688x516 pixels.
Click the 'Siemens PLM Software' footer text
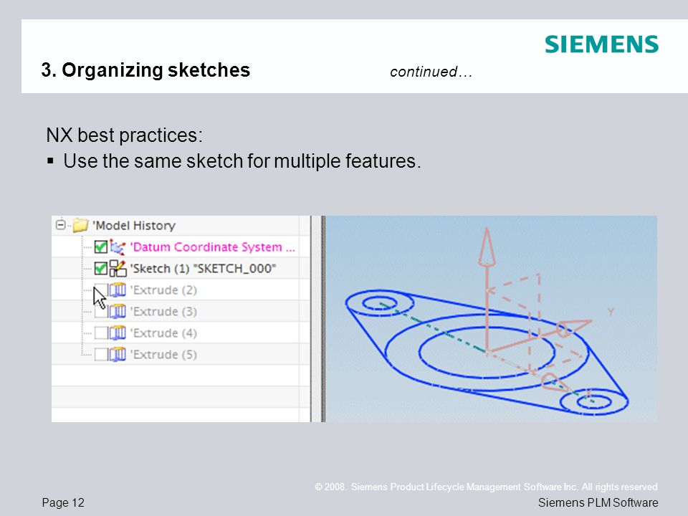(x=598, y=503)
